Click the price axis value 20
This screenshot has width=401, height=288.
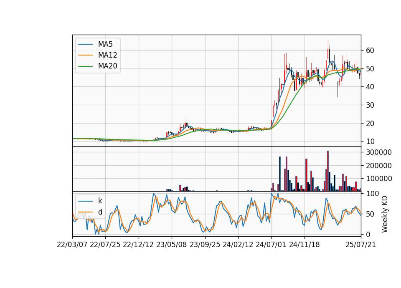coord(370,124)
